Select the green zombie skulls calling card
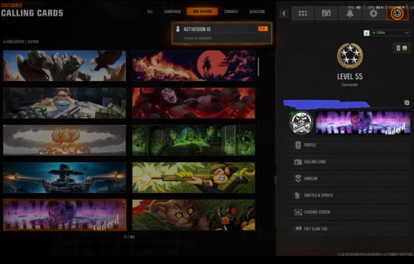 pyautogui.click(x=193, y=140)
